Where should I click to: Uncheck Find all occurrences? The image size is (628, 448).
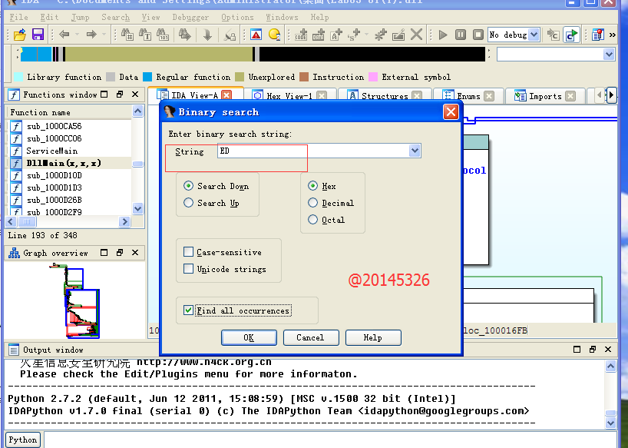point(189,310)
